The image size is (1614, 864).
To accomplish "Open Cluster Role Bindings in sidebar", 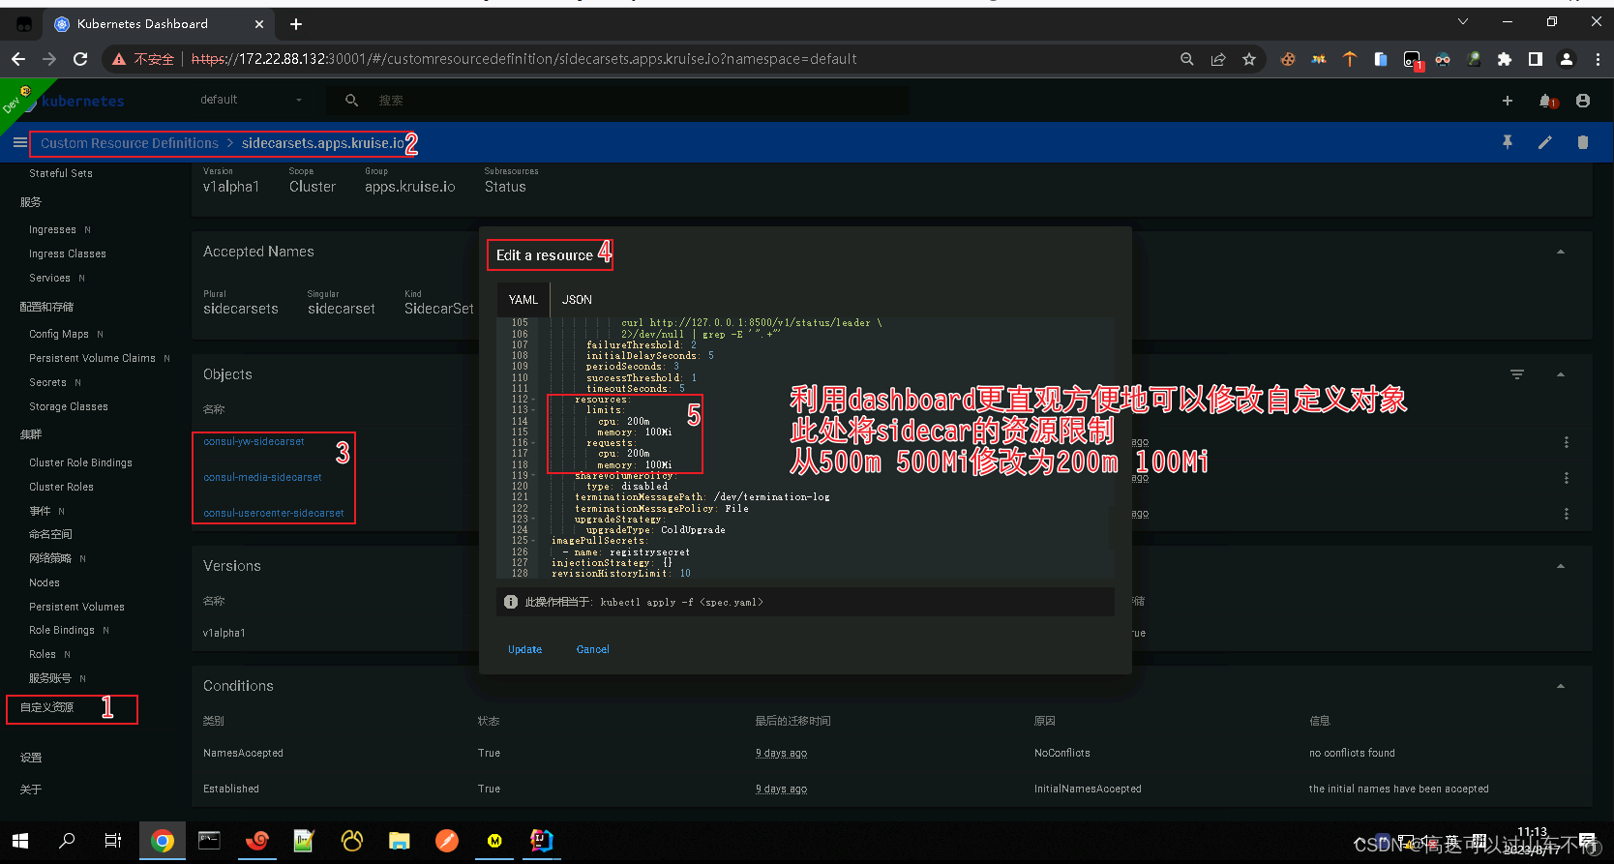I will 80,462.
